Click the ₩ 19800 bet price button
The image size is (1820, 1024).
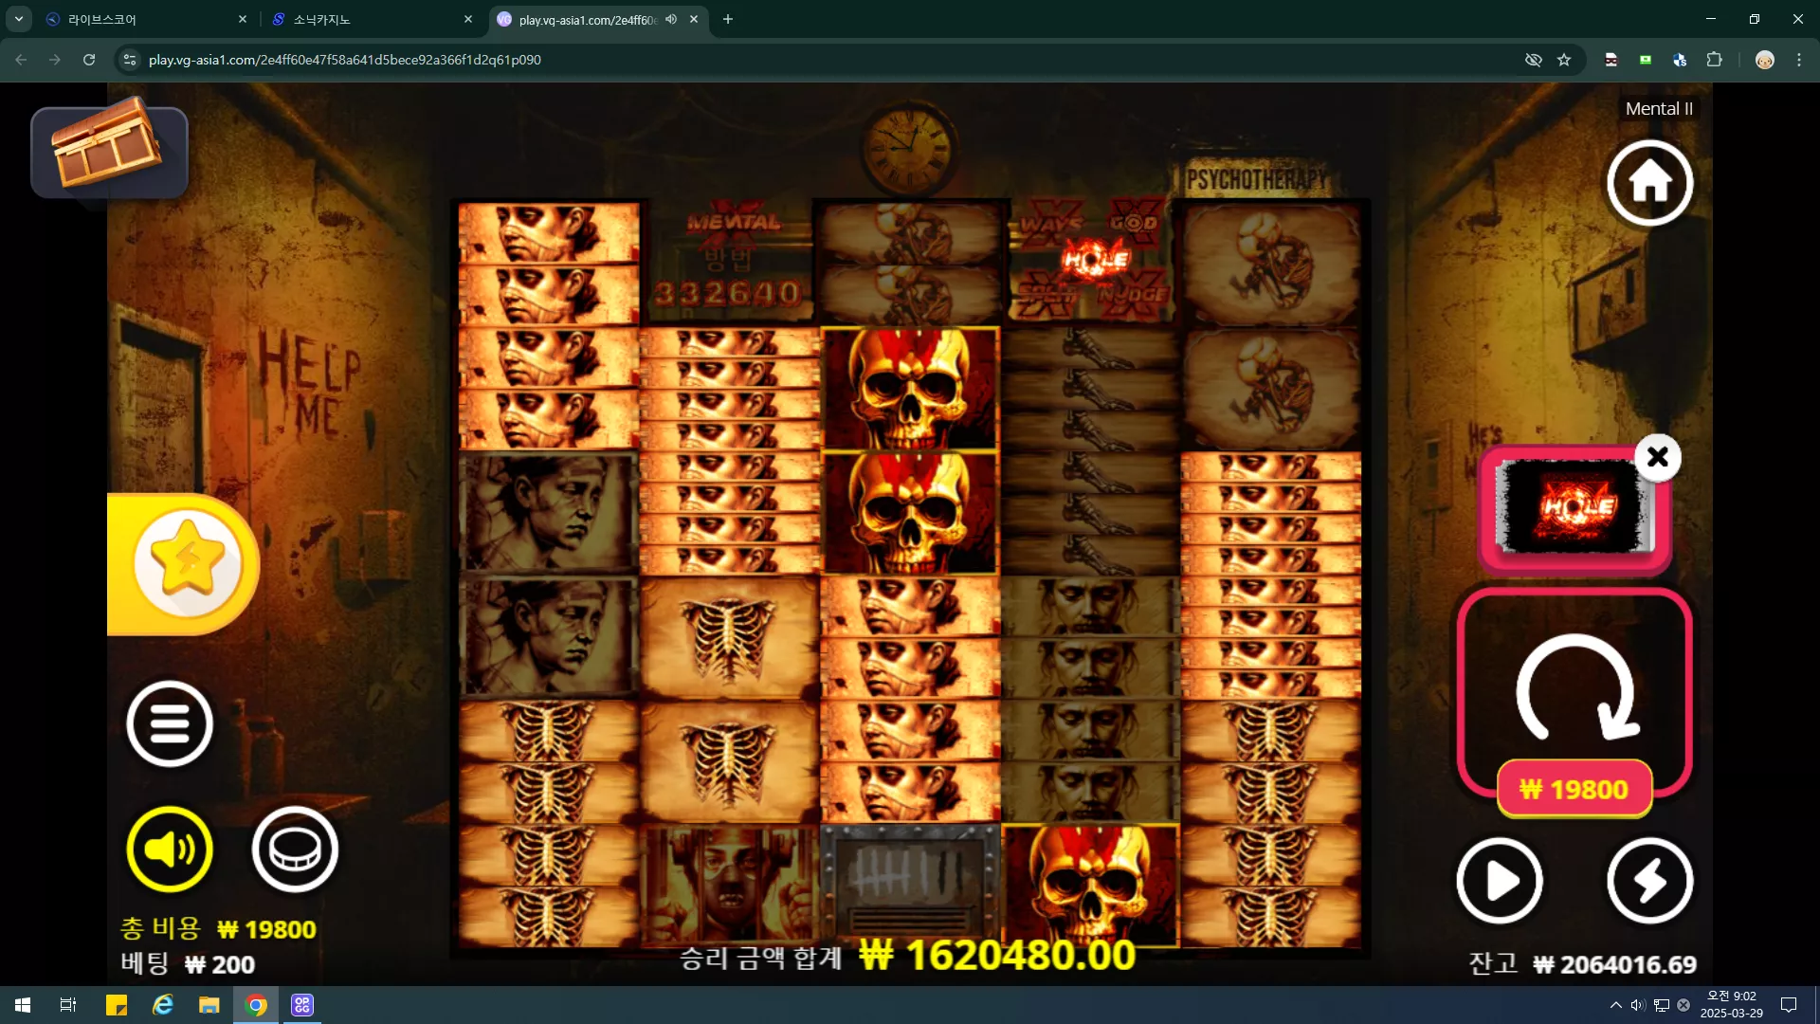[x=1574, y=789]
